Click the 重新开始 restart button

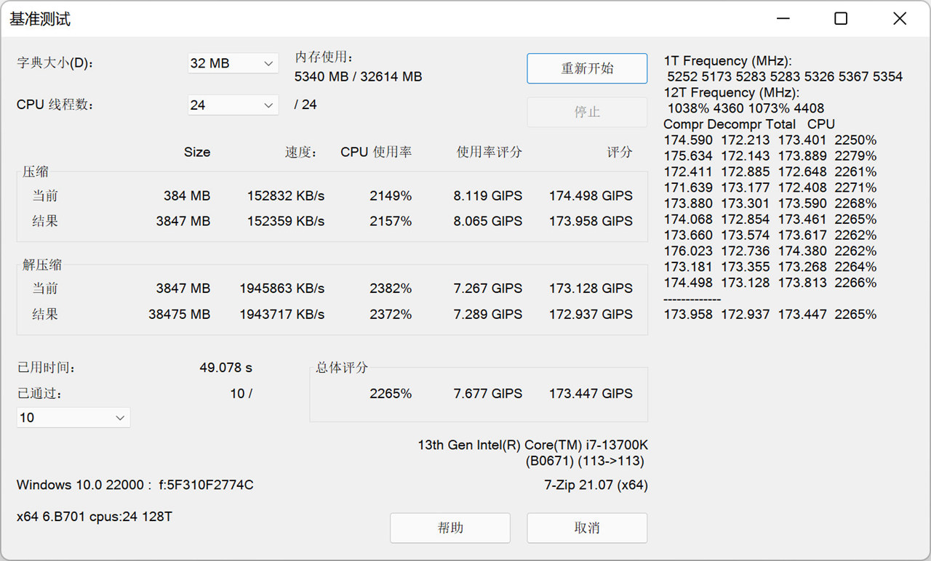click(x=586, y=68)
